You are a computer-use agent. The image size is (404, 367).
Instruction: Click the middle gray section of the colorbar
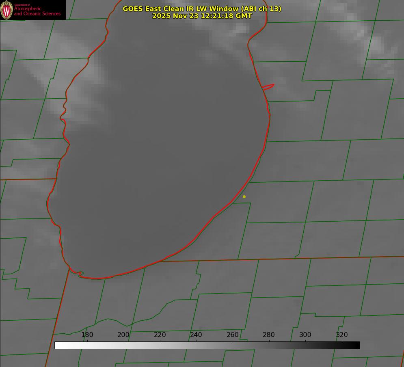tap(207, 345)
